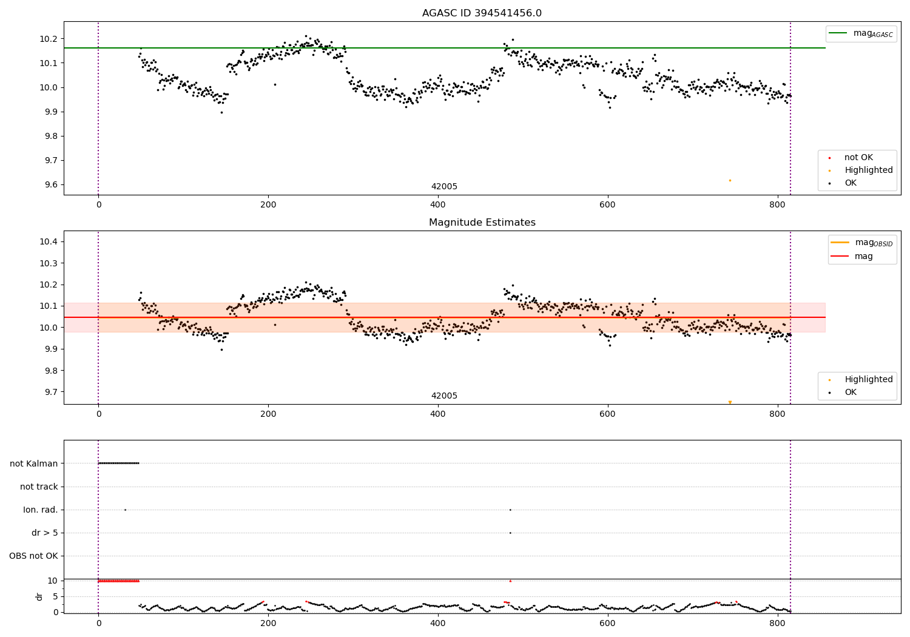Click the 'OK' legend item in the top plot

pos(843,183)
